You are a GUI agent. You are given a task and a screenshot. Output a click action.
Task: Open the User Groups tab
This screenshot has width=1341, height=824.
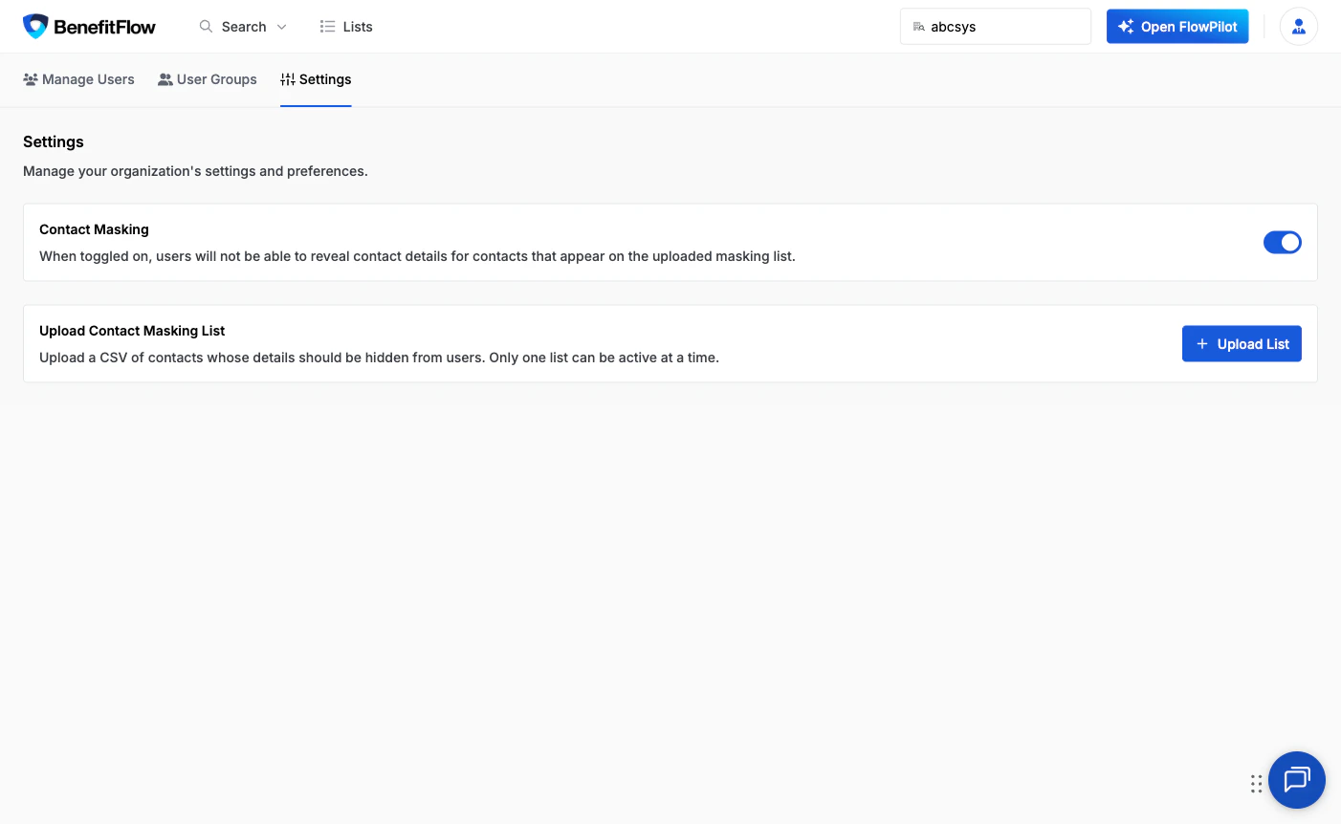pos(207,79)
